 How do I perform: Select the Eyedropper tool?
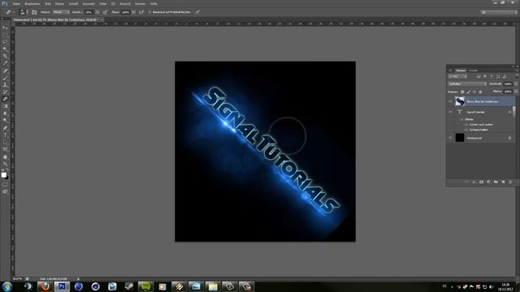coord(5,63)
